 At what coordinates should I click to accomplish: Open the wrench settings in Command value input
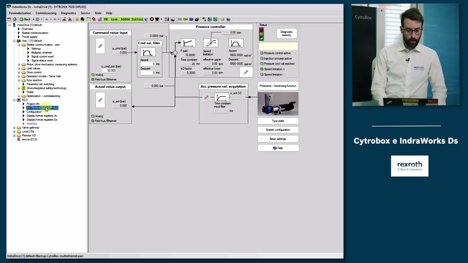tap(100, 46)
